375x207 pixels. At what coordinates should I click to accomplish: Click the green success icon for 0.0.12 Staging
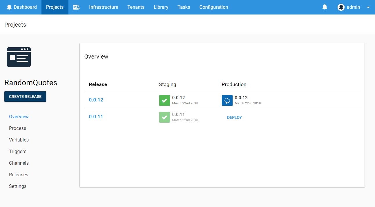click(x=164, y=100)
